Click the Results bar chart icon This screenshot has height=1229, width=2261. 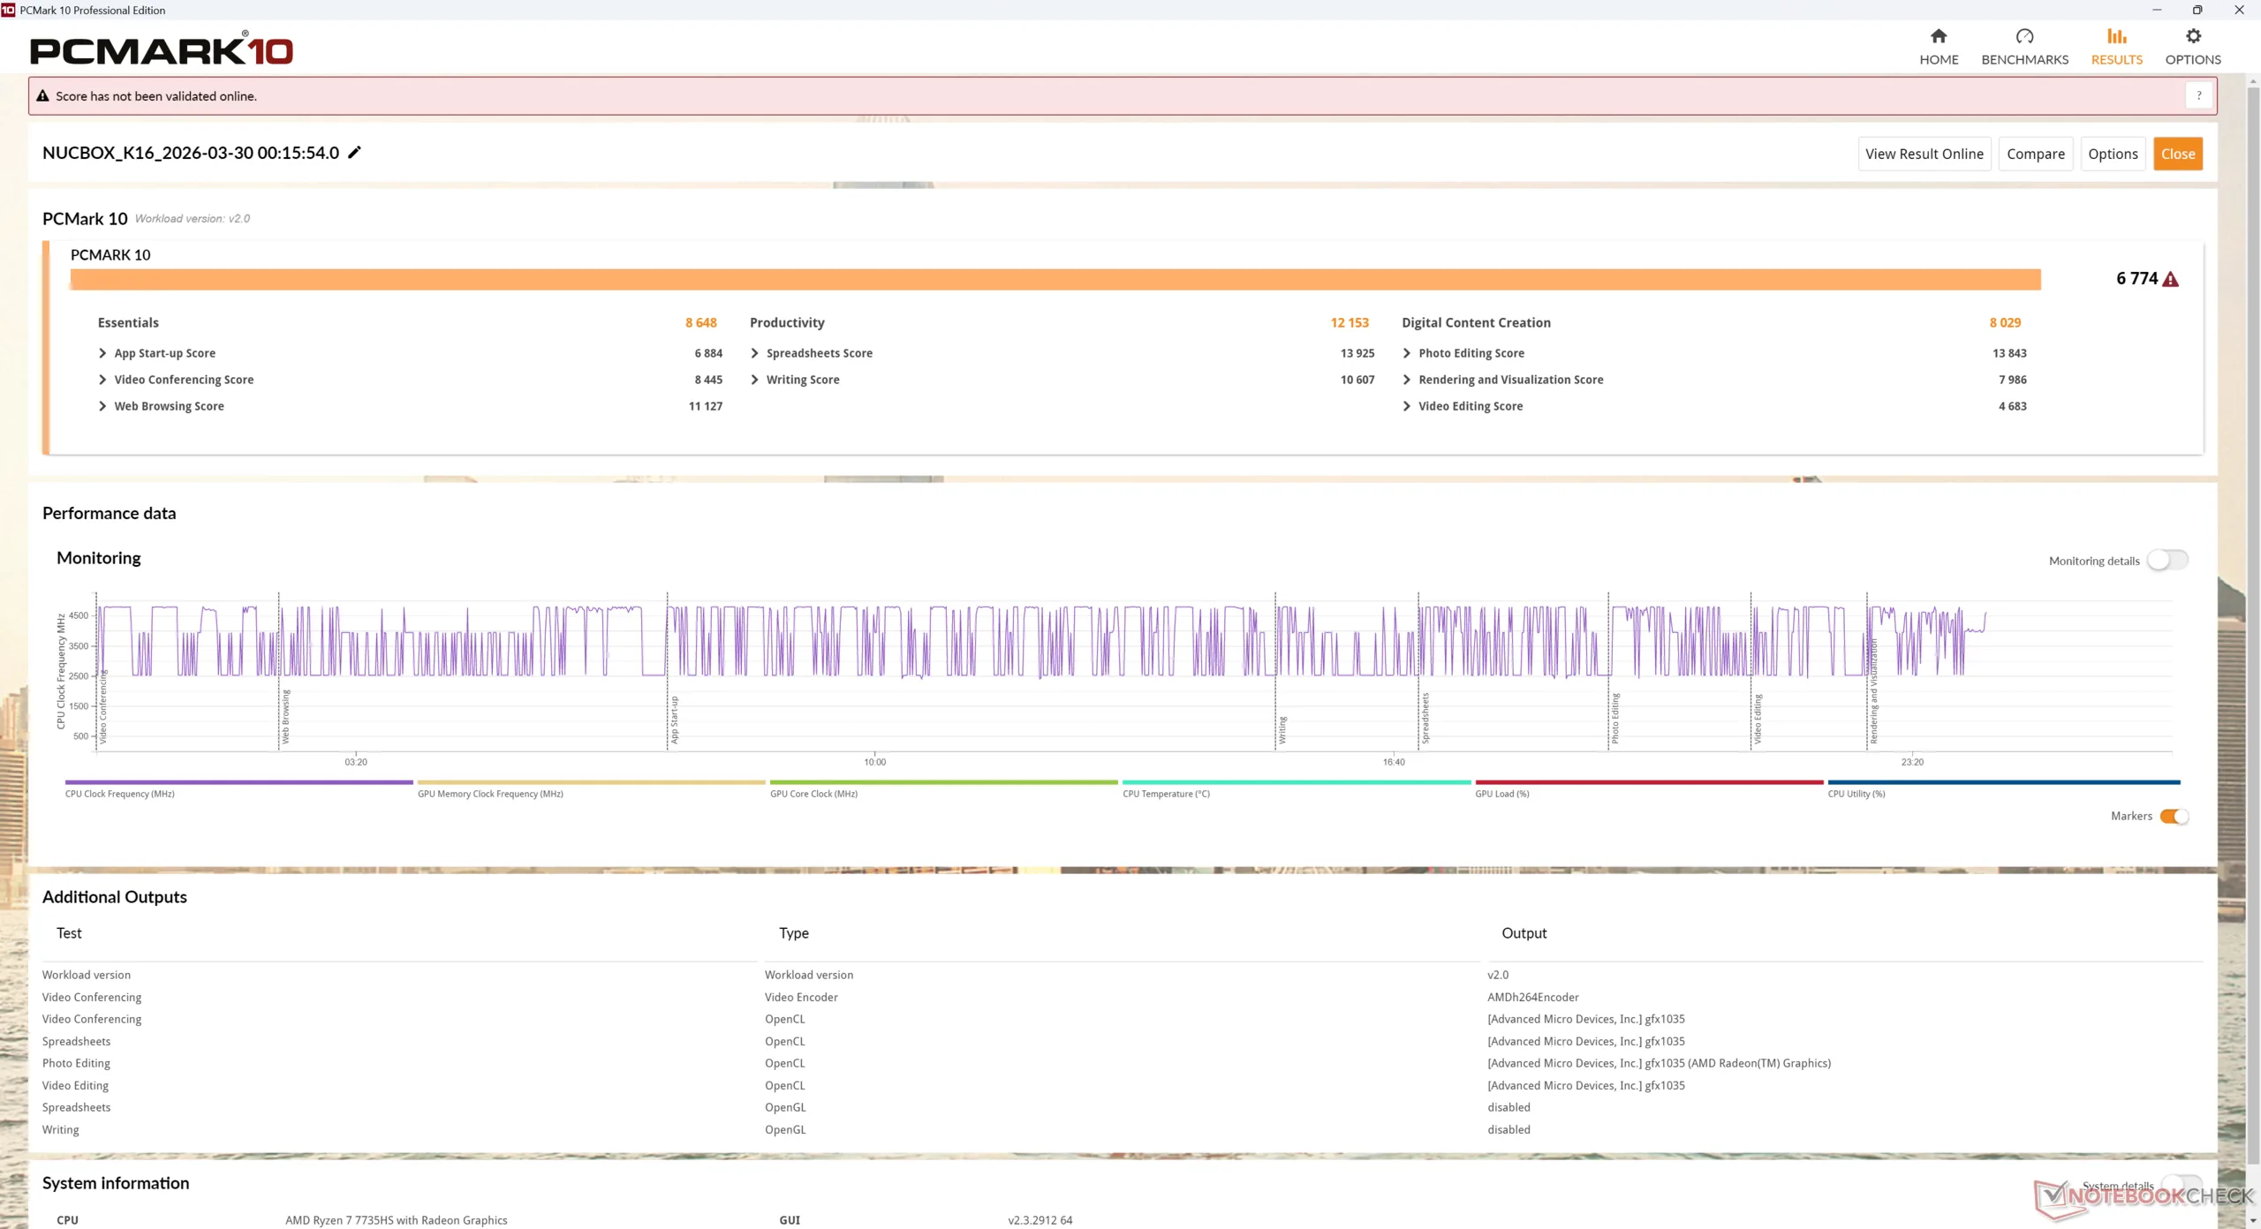(2116, 36)
